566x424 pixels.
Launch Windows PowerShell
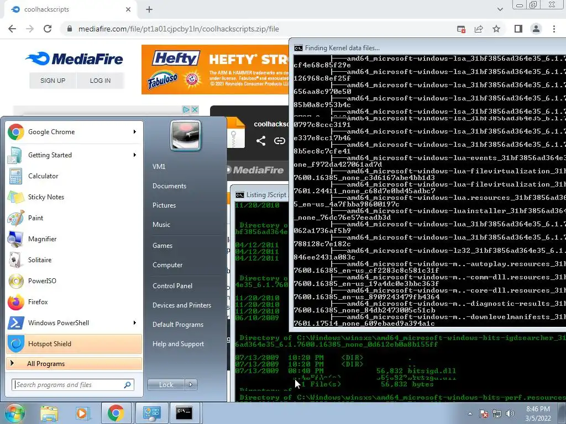(x=74, y=322)
